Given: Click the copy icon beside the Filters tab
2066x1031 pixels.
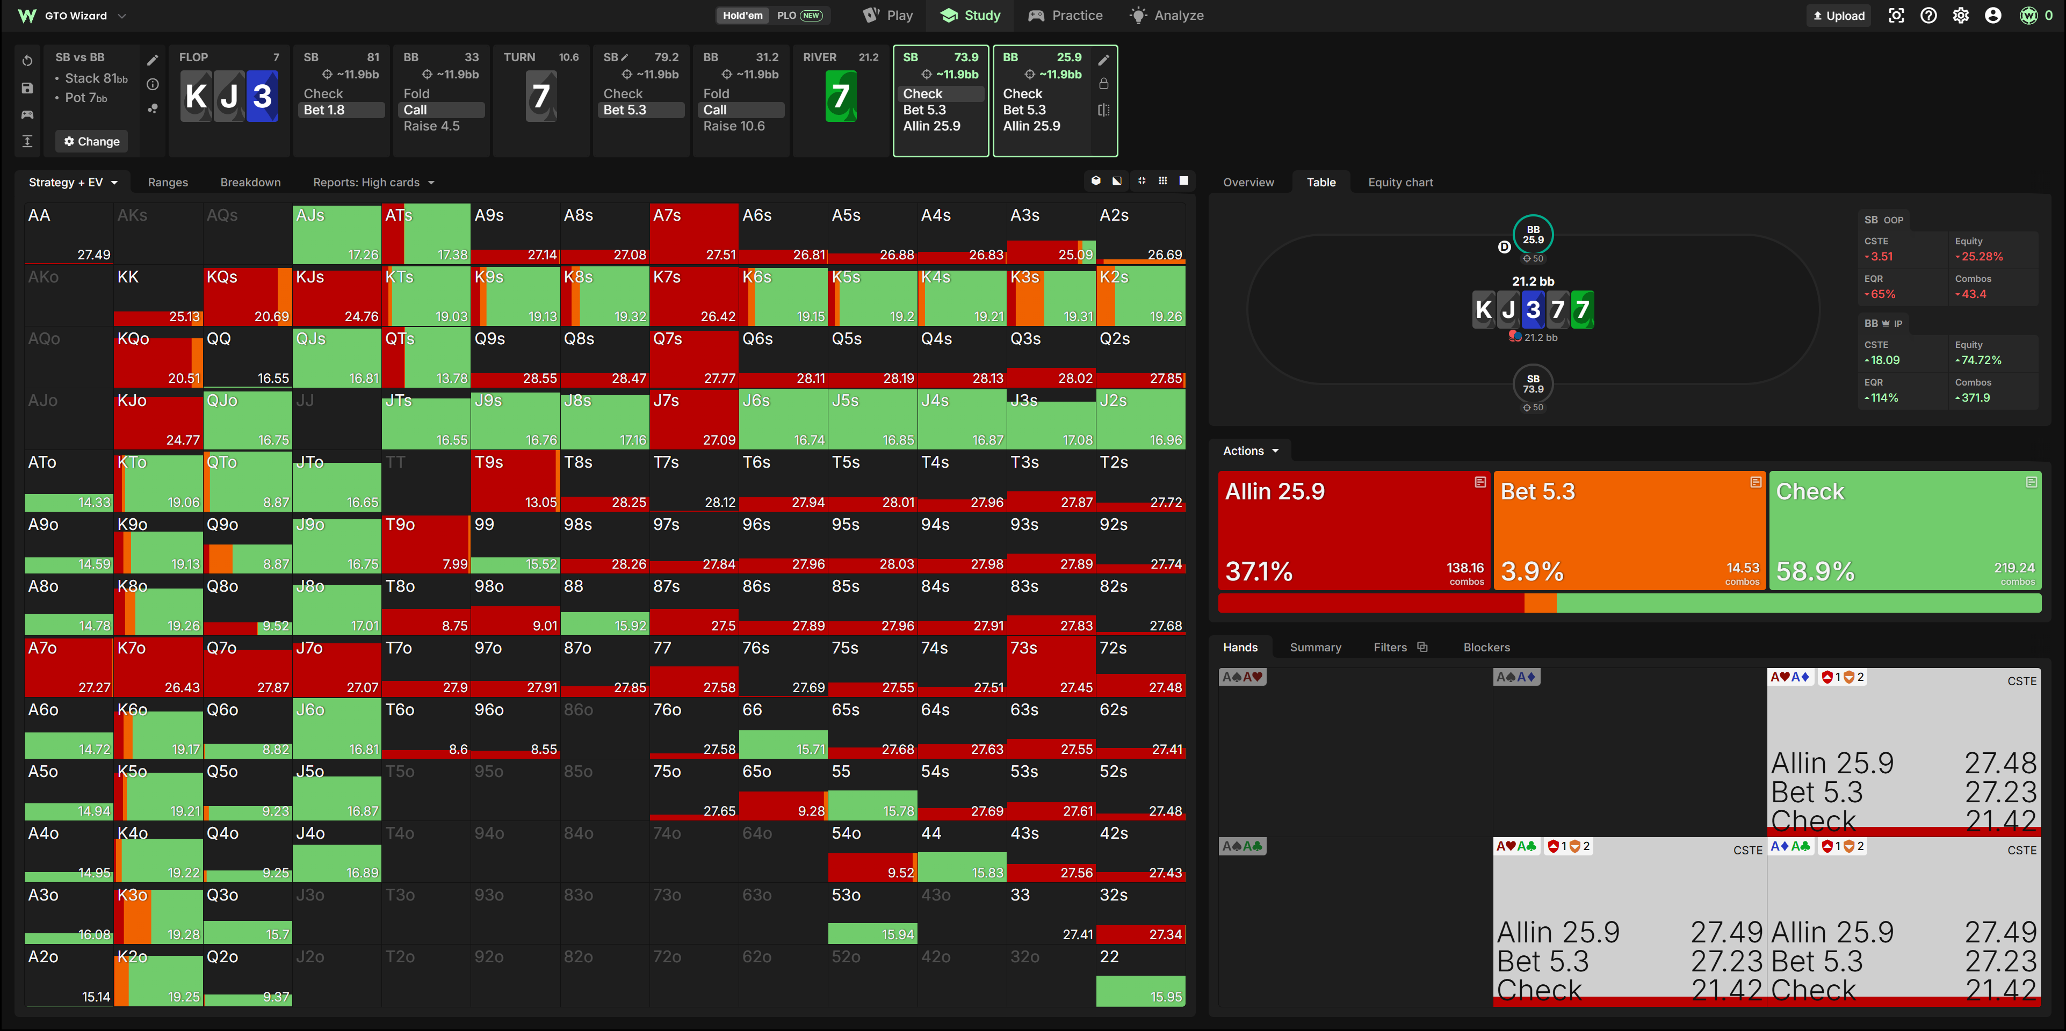Looking at the screenshot, I should [1422, 647].
